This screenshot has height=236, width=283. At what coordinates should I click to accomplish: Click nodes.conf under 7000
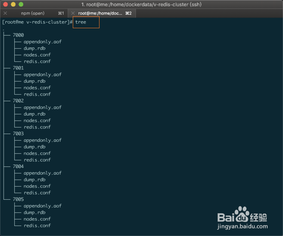(x=37, y=55)
